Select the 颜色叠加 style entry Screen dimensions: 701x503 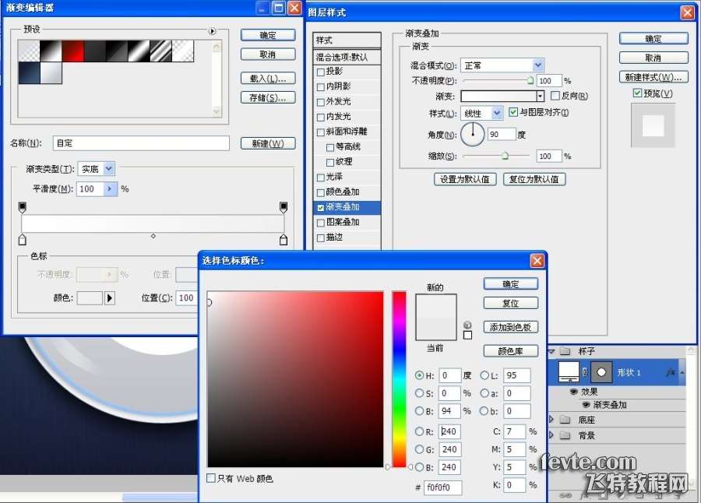[x=347, y=192]
